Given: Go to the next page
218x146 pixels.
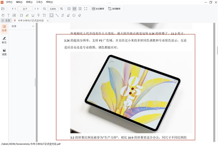Looking at the screenshot, I should (35, 9).
